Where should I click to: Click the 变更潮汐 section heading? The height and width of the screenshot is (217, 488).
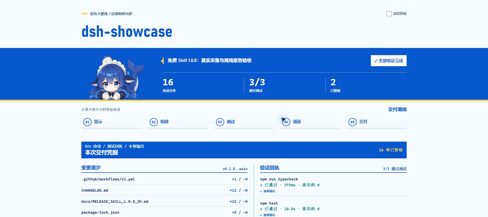point(91,168)
